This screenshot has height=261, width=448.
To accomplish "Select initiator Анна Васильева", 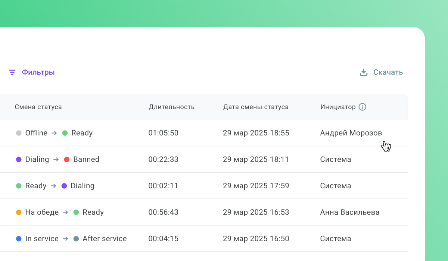I will pos(350,213).
